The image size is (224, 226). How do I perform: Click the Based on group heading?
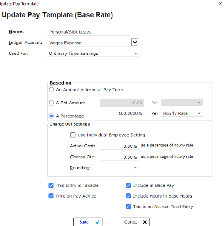click(x=60, y=83)
